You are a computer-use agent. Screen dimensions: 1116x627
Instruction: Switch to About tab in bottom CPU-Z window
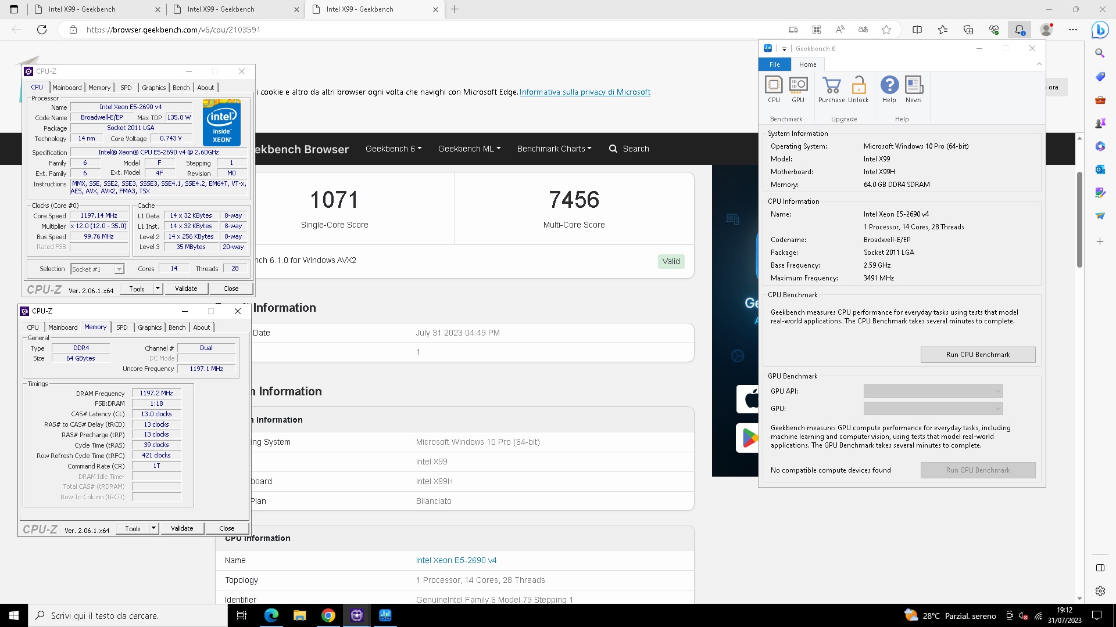coord(202,327)
